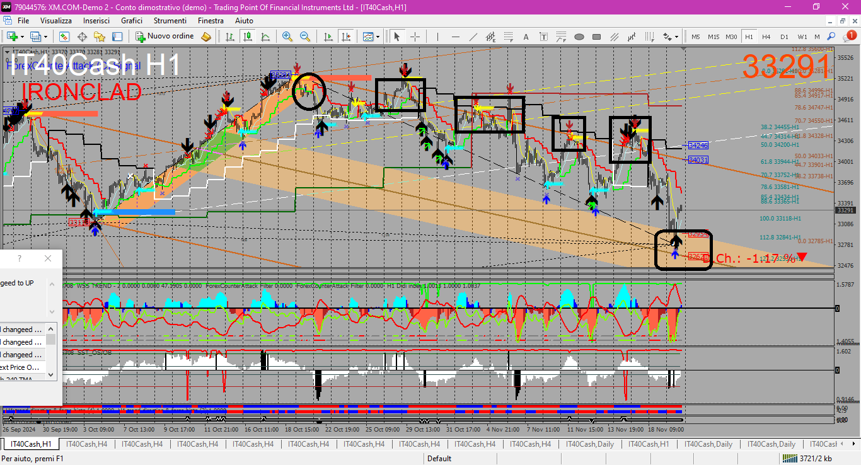Click the Default profile status bar entry
Screen dimensions: 861x465
pos(439,459)
